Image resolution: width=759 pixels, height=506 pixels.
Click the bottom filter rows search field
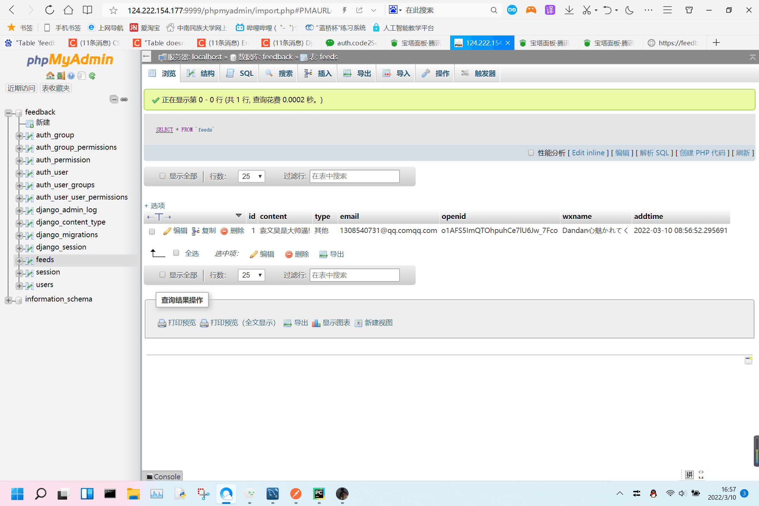point(355,275)
